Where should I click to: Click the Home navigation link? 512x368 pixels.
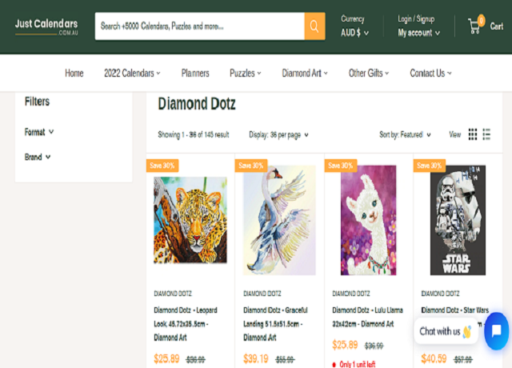click(74, 73)
